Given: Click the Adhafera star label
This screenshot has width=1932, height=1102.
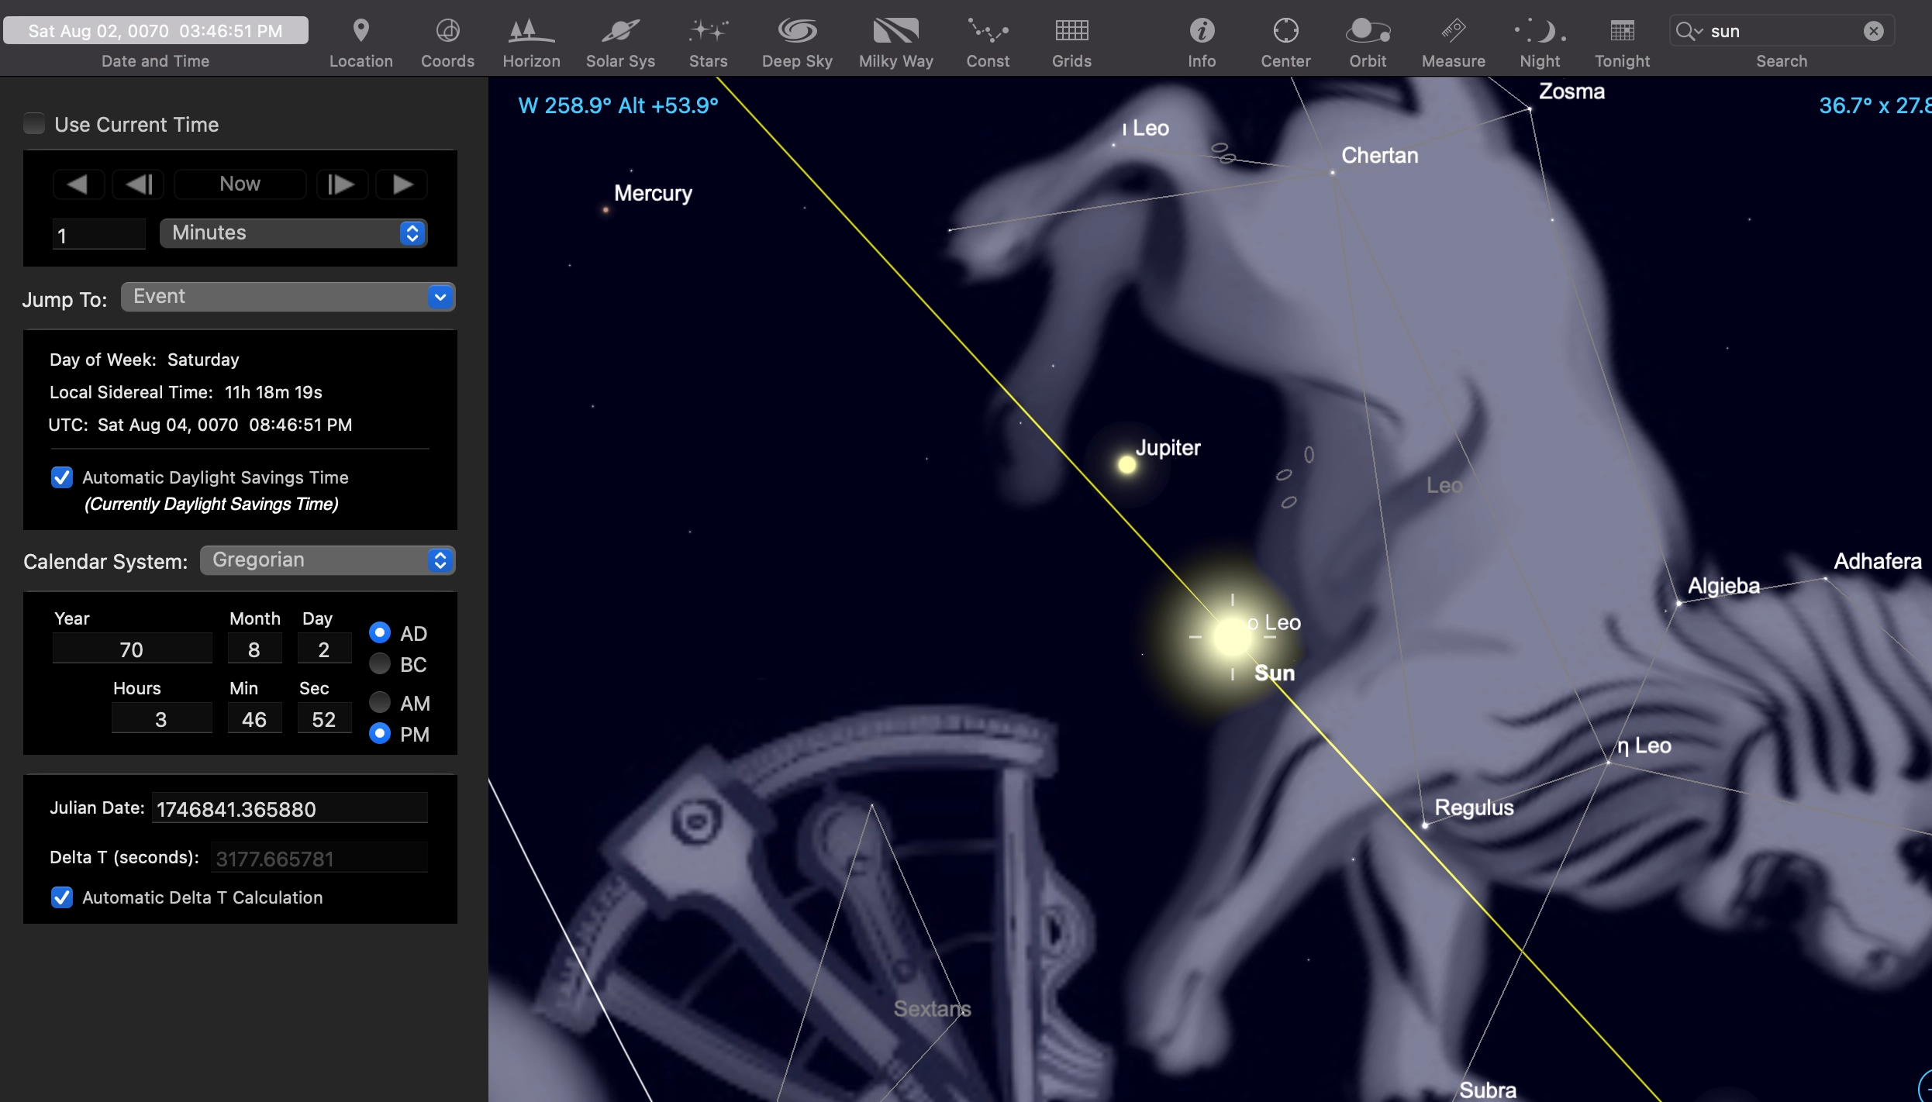Looking at the screenshot, I should [x=1878, y=561].
